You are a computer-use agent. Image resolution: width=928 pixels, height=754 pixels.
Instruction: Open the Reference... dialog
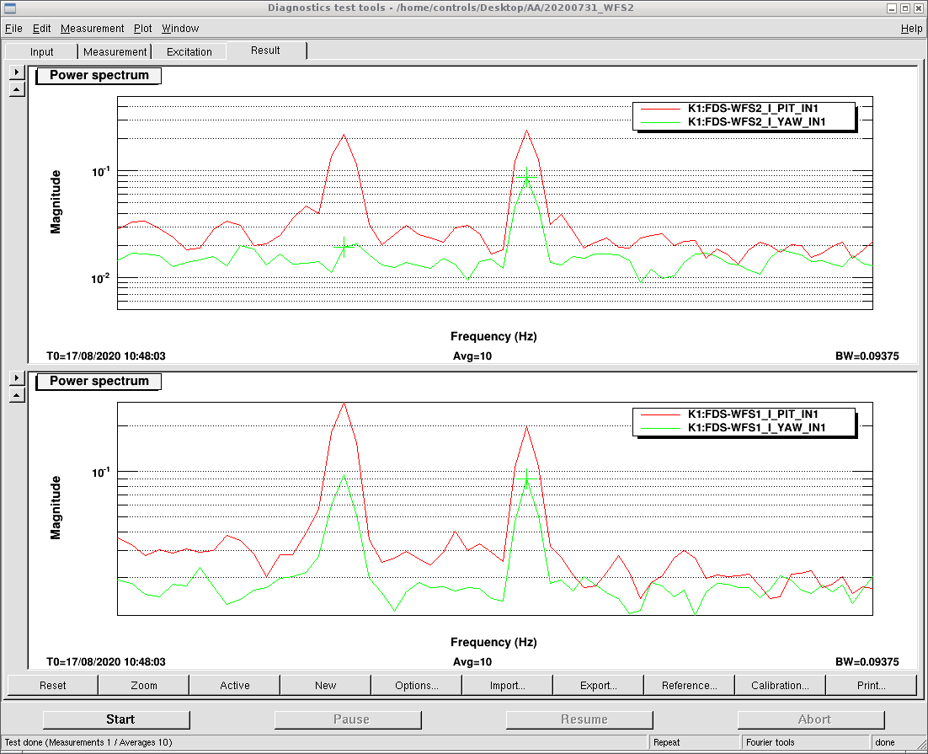pyautogui.click(x=689, y=685)
